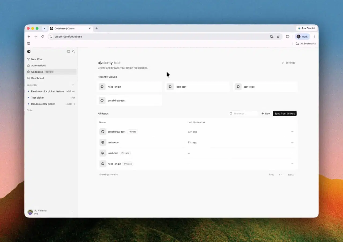
Task: Click the New repo button
Action: click(266, 114)
